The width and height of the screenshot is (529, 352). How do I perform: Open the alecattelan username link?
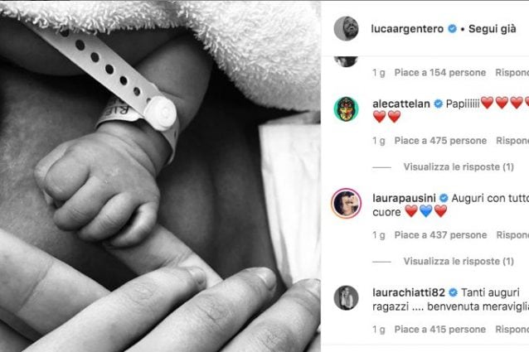click(401, 104)
